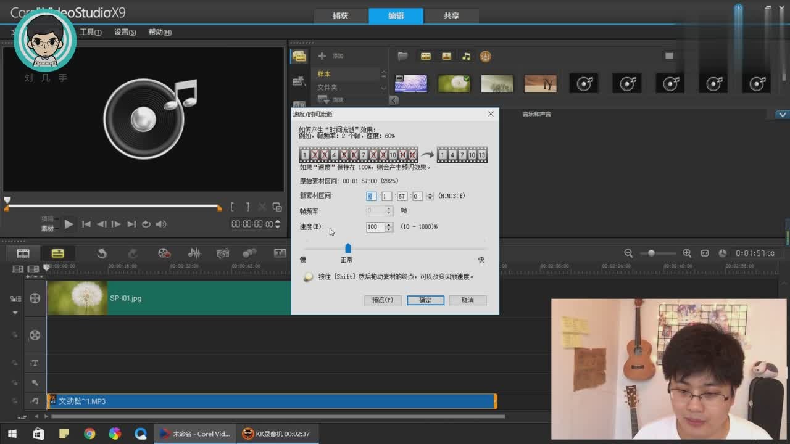Jump to the start of the clip
Screen dimensions: 790x444
(x=86, y=224)
